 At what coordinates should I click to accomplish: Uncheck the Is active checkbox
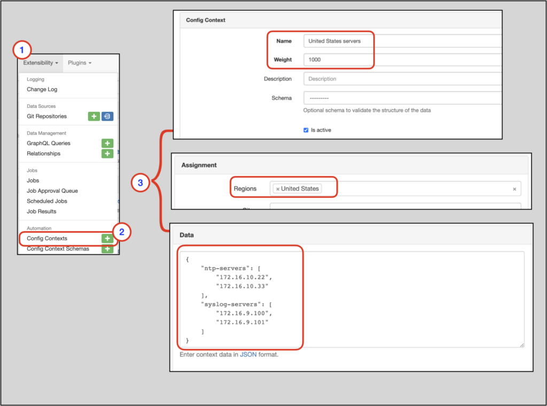pos(306,130)
